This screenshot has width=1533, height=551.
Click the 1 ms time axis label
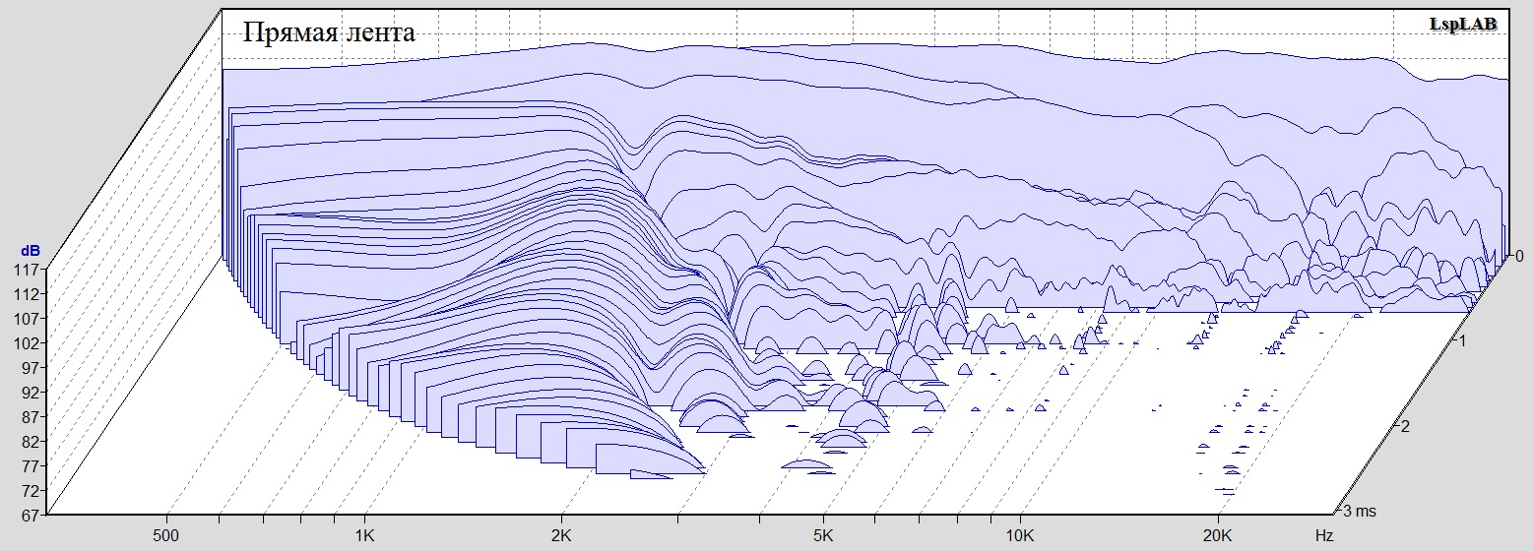pos(1462,340)
